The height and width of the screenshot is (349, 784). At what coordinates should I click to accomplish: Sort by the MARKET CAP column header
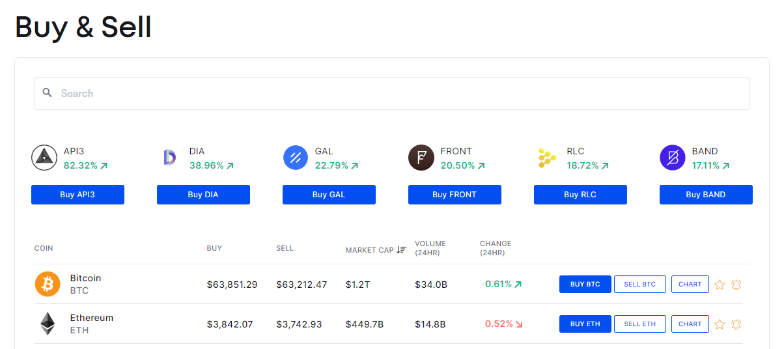[x=370, y=250]
